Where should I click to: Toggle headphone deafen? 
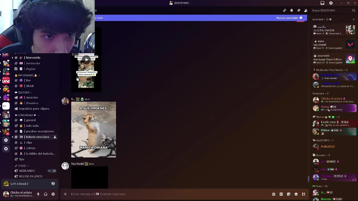[x=46, y=194]
